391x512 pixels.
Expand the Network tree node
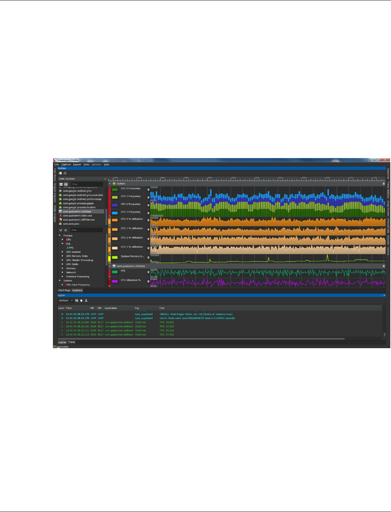63,273
